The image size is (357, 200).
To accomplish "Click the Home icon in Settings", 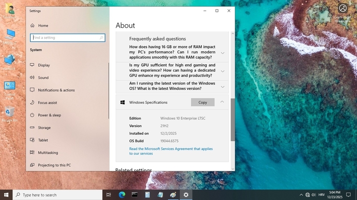I will pos(32,25).
